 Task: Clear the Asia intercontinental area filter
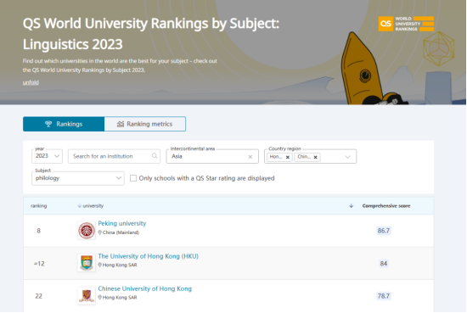pyautogui.click(x=250, y=157)
